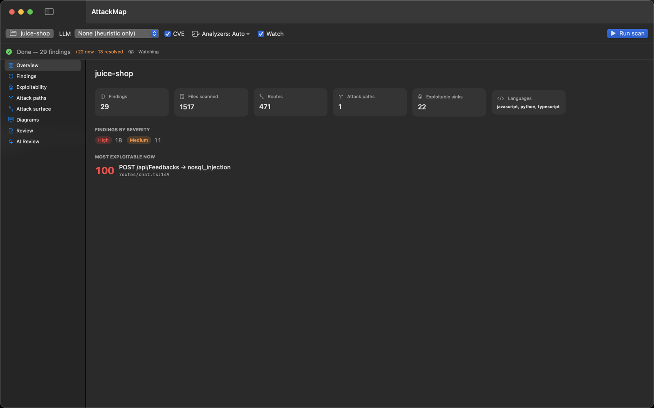Open the juice-shop folder selector
Screen dimensions: 654x408
click(29, 33)
